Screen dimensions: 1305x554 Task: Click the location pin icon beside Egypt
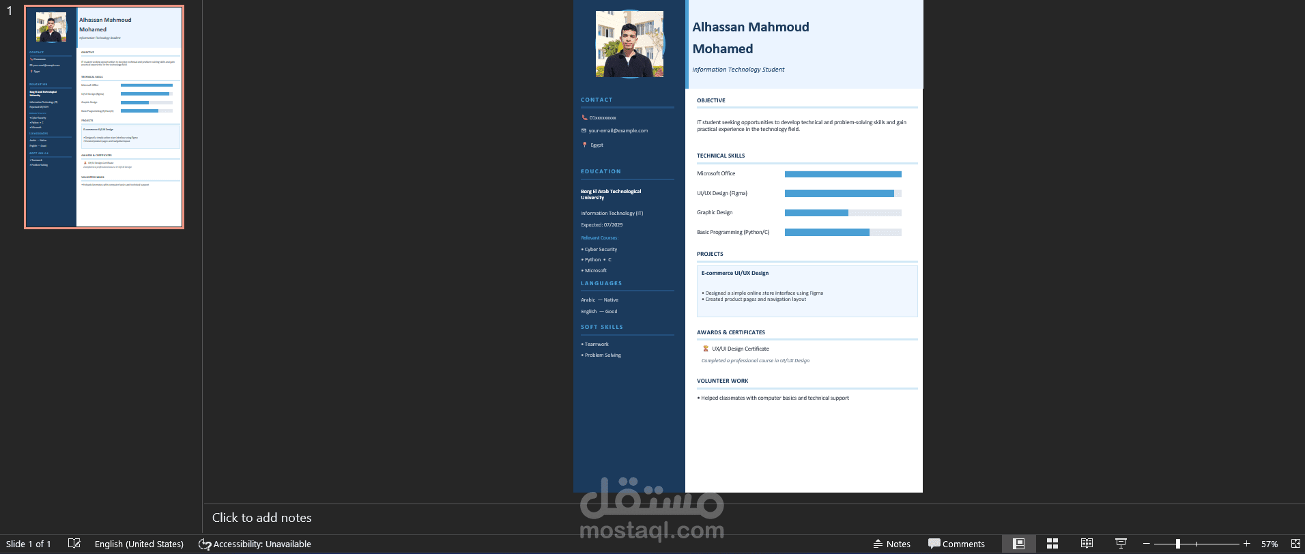tap(584, 145)
